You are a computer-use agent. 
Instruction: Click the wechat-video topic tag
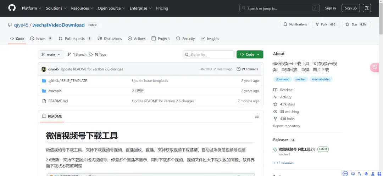[321, 79]
